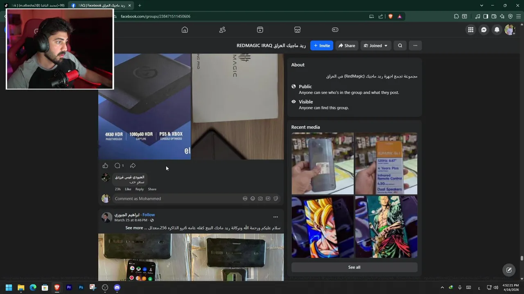
Task: Launch Photoshop from taskbar
Action: tap(81, 287)
